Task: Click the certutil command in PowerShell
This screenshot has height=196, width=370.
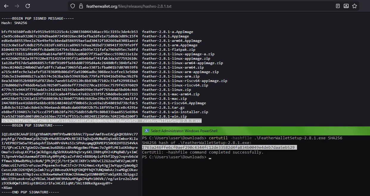Action: pos(276,138)
